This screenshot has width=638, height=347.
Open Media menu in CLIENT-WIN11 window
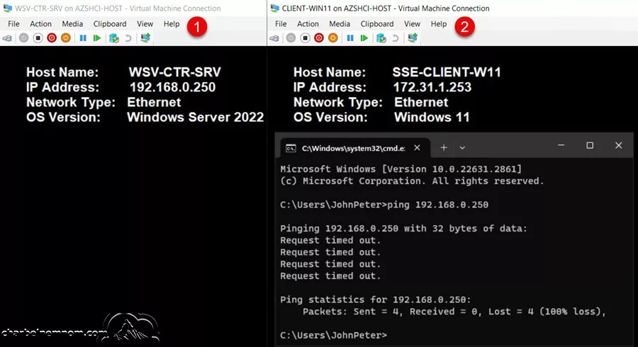[x=340, y=24]
